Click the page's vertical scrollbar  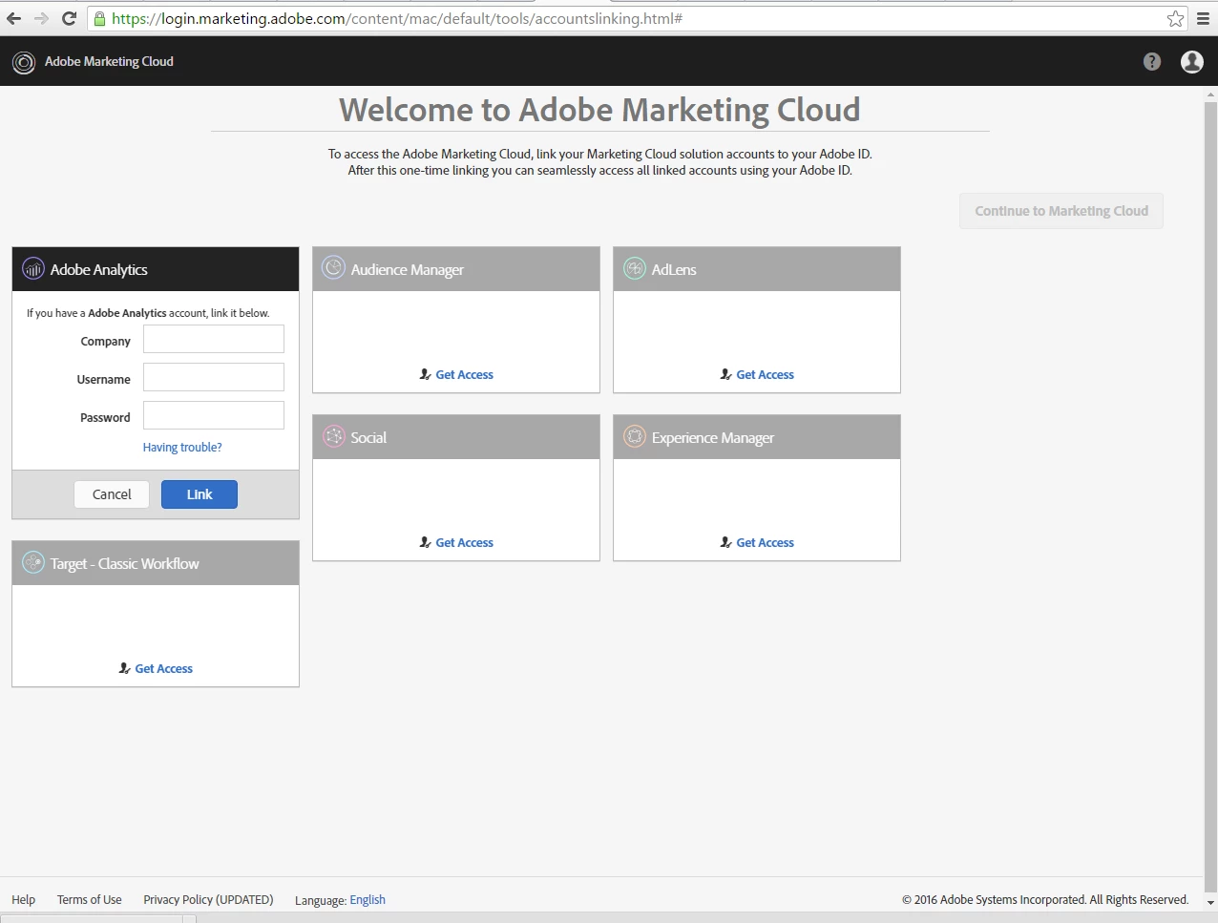tap(1210, 477)
